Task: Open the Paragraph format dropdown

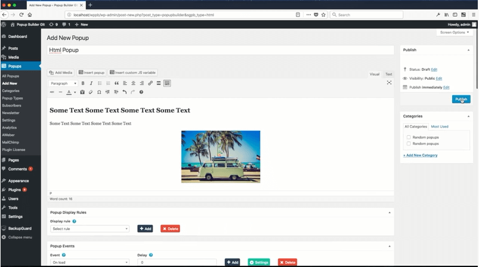Action: [x=63, y=83]
